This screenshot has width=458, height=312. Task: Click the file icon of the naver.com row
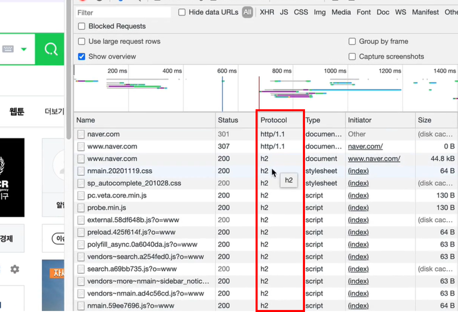click(x=81, y=134)
